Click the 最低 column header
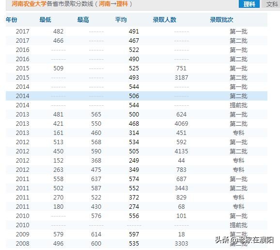280x250 pixels. 45,20
